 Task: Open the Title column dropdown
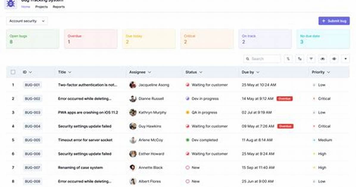[70, 72]
